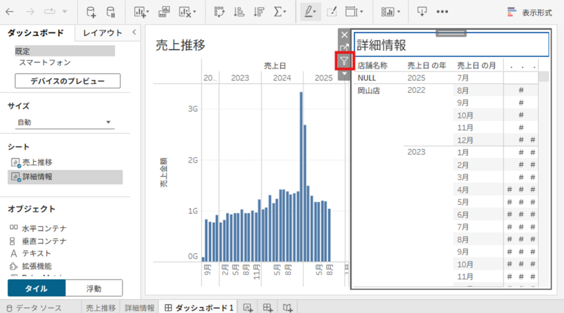Click the NULL store row
564x313 pixels.
[x=366, y=78]
